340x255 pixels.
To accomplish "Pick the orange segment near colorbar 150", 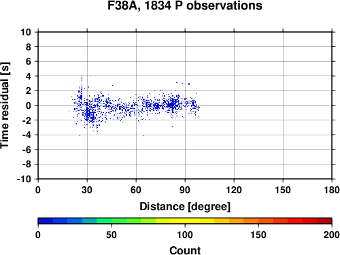I will (258, 221).
